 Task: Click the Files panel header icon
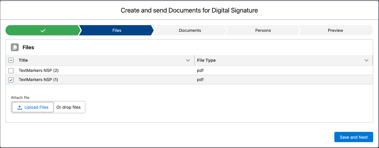click(x=15, y=47)
